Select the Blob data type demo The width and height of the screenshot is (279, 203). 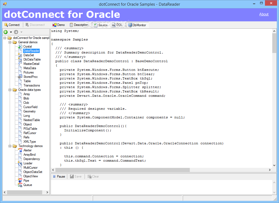coord(26,98)
